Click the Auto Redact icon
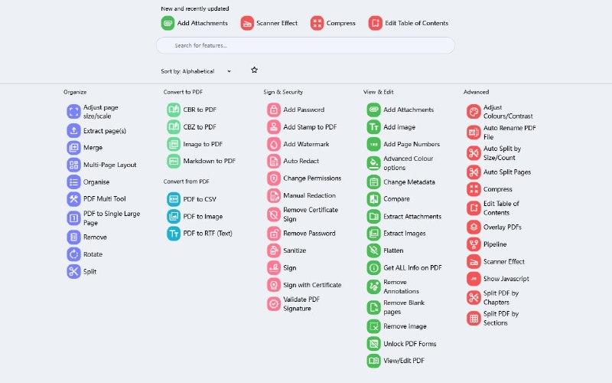 click(x=273, y=161)
